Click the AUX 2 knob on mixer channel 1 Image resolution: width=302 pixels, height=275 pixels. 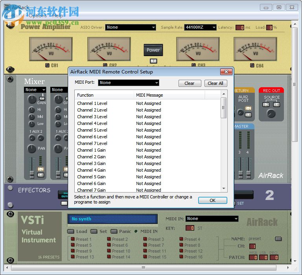tap(41, 138)
